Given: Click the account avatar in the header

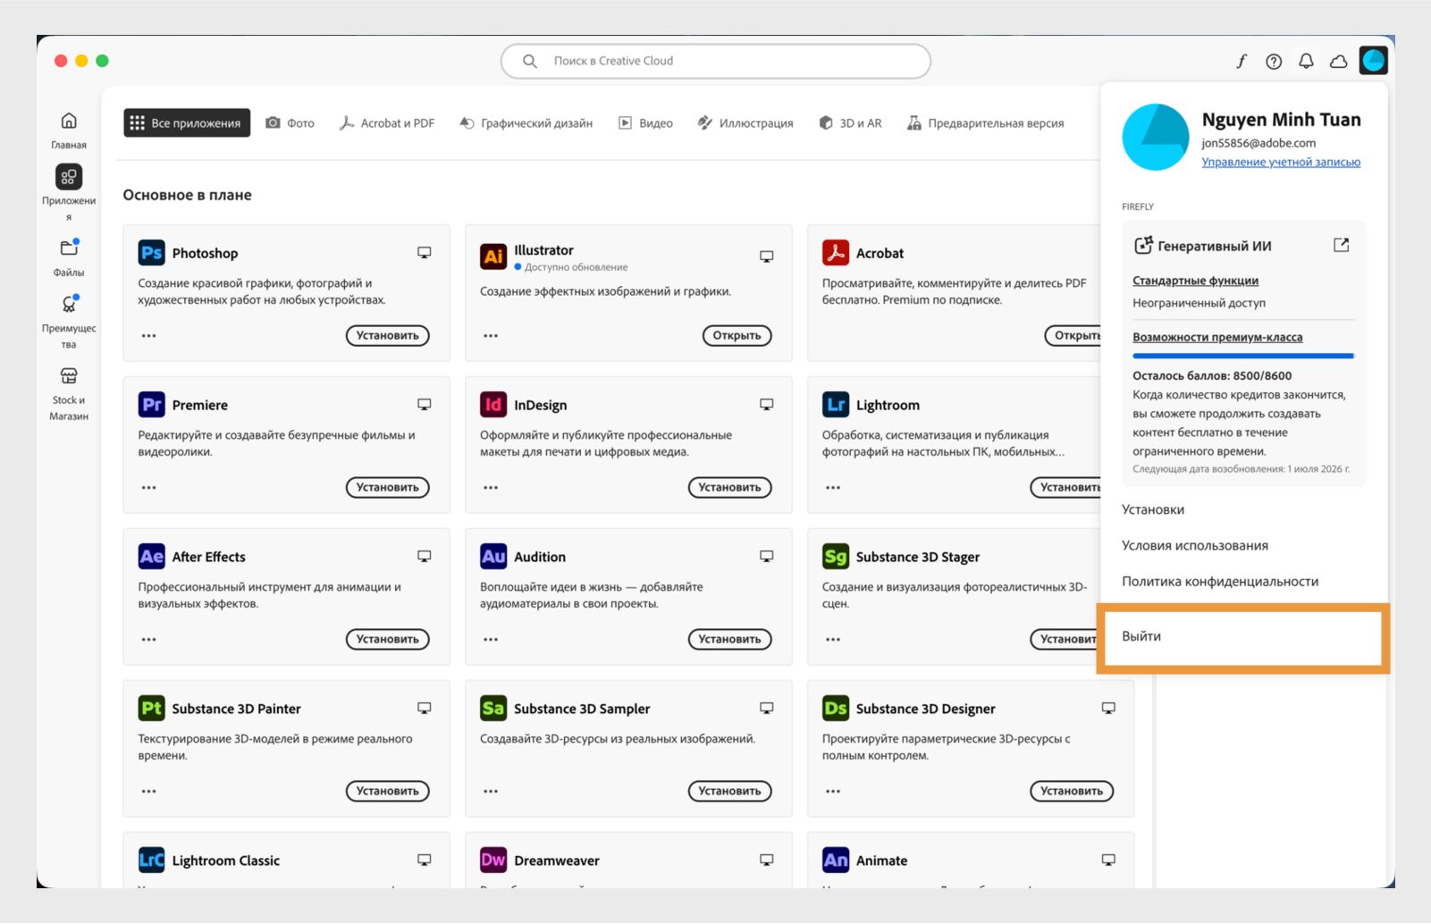Looking at the screenshot, I should 1373,61.
